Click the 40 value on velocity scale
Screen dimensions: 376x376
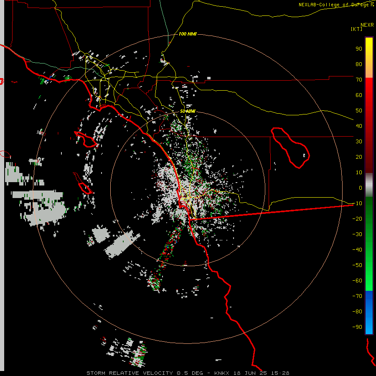point(359,126)
